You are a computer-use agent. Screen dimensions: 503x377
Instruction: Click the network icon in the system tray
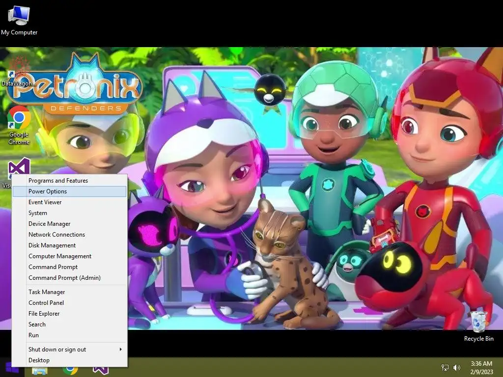pos(445,368)
